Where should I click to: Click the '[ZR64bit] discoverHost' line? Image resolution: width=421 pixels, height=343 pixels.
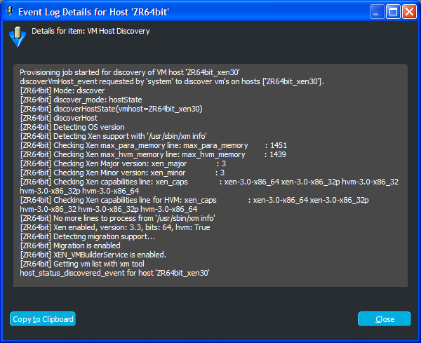[x=59, y=118]
